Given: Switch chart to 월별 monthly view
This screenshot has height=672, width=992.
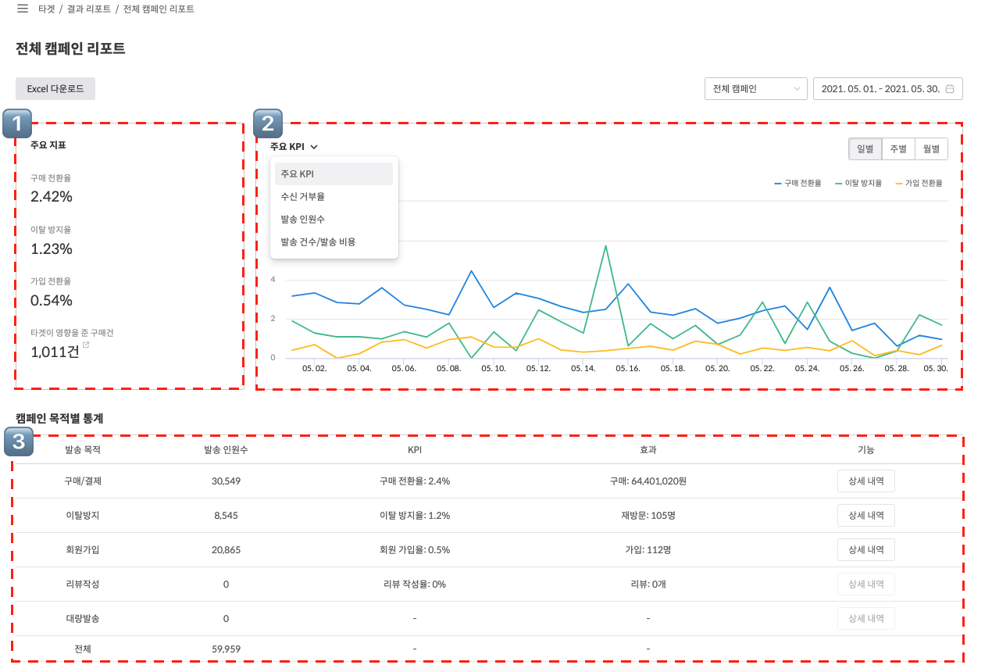Looking at the screenshot, I should tap(931, 148).
